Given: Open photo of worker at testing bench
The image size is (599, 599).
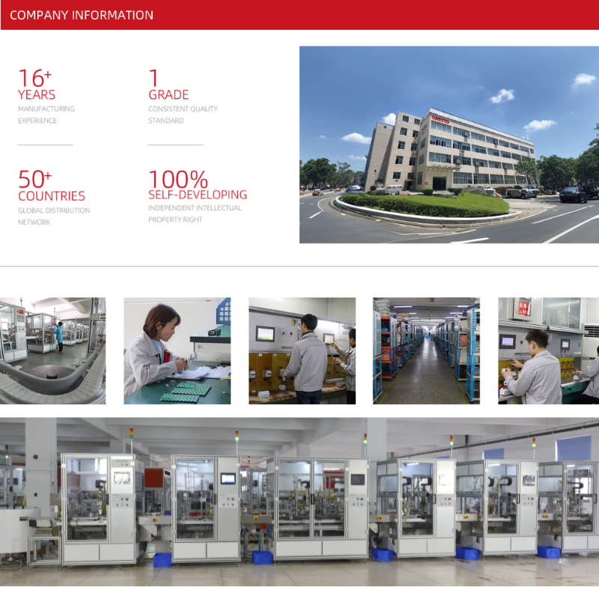Looking at the screenshot, I should coord(549,350).
